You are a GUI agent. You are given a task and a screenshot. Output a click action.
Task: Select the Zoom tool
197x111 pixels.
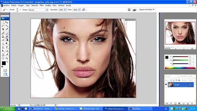7,58
